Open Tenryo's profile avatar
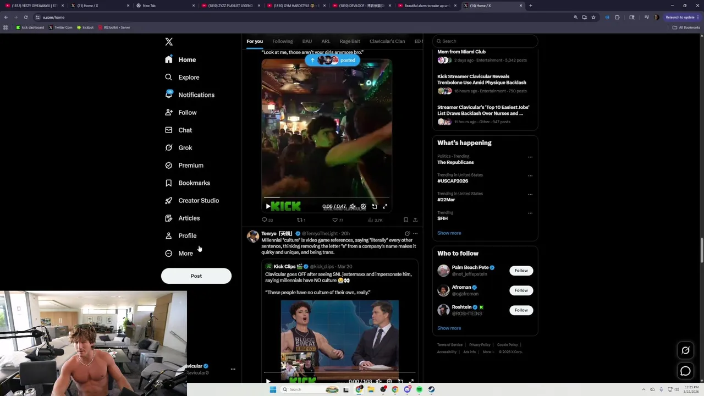Screen dimensions: 704x396 253,237
